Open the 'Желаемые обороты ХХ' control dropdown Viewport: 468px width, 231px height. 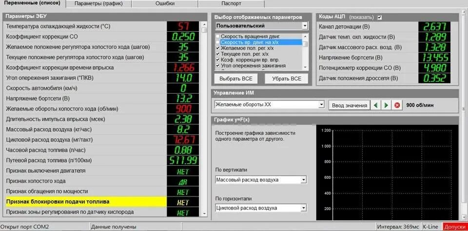(321, 105)
